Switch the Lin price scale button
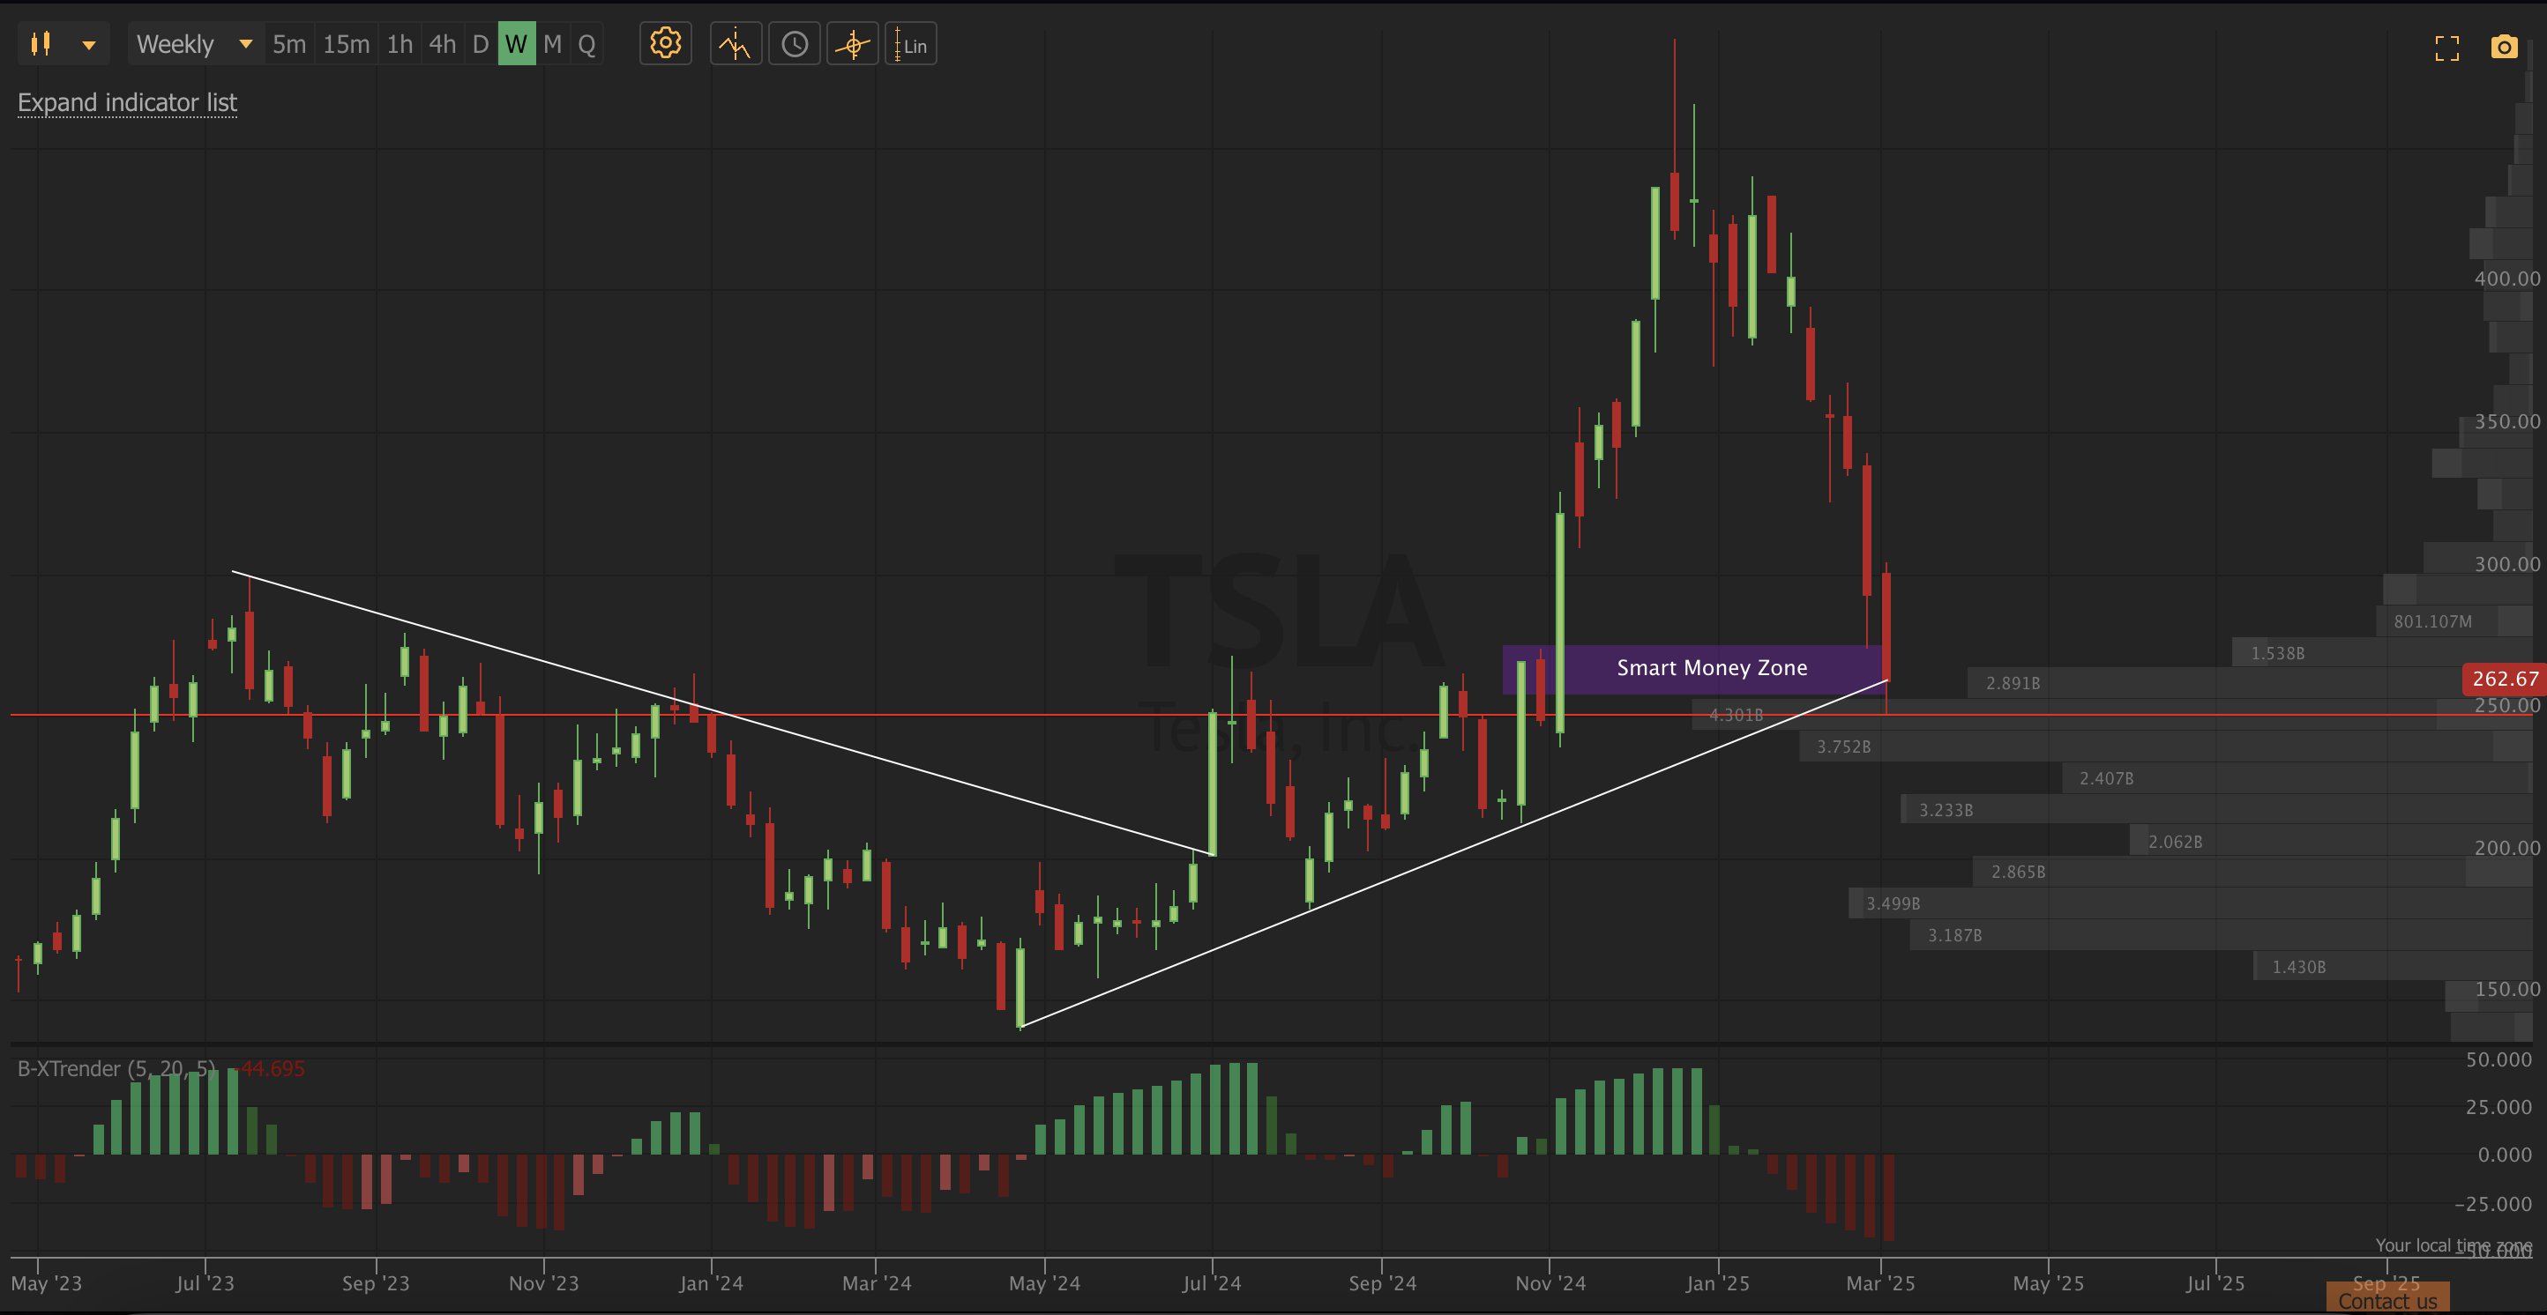Screen dimensions: 2547x1315 (911, 43)
